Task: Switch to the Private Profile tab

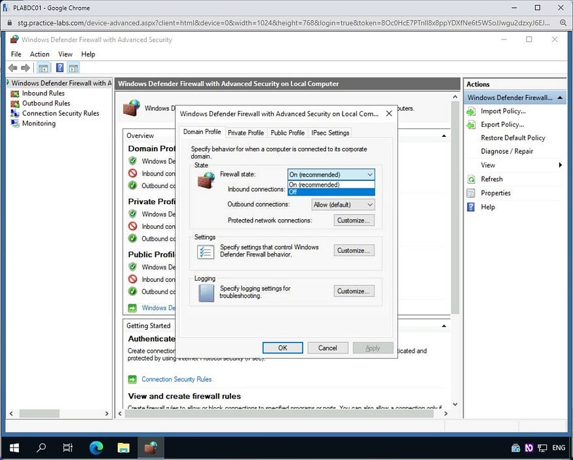Action: (246, 133)
